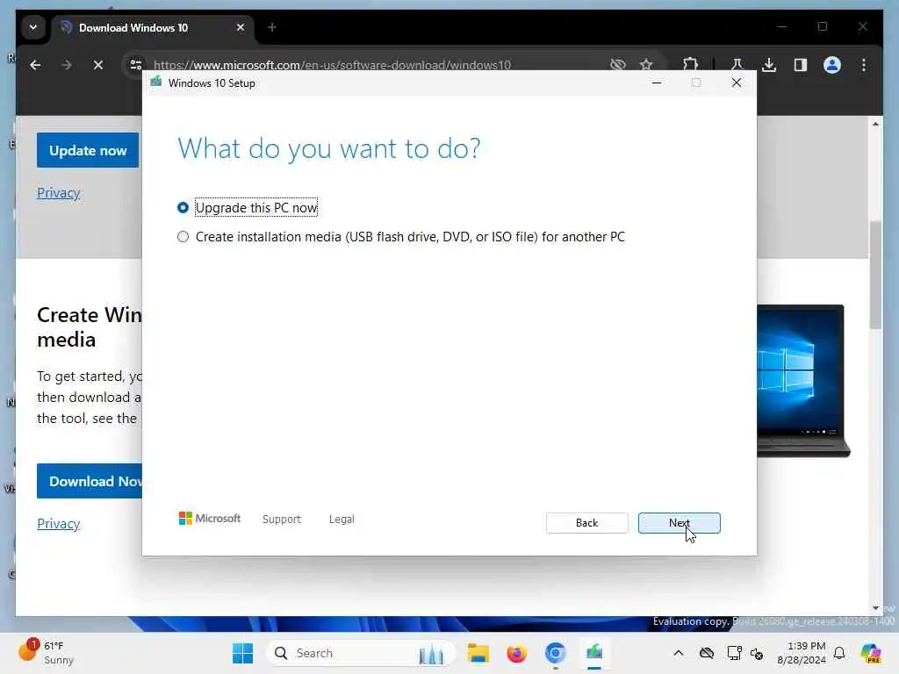899x674 pixels.
Task: Go forward in Chrome browser
Action: coord(67,65)
